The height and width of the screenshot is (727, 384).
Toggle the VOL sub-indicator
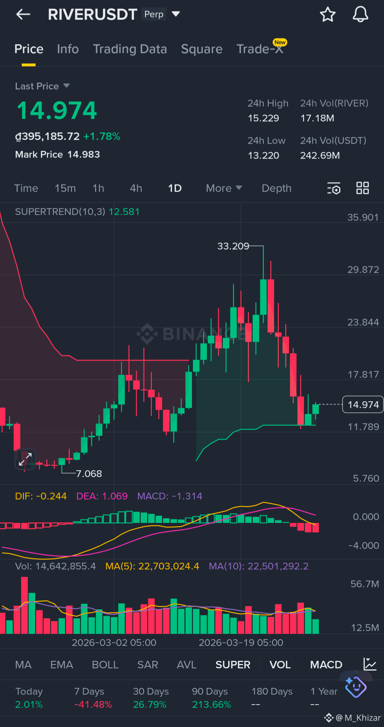click(280, 664)
